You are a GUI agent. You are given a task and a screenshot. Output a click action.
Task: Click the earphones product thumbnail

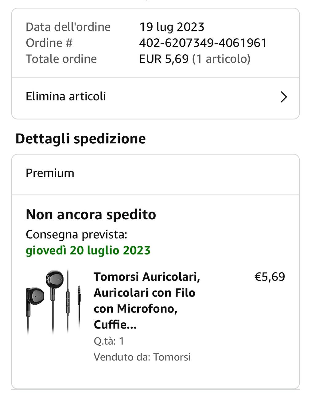(53, 302)
